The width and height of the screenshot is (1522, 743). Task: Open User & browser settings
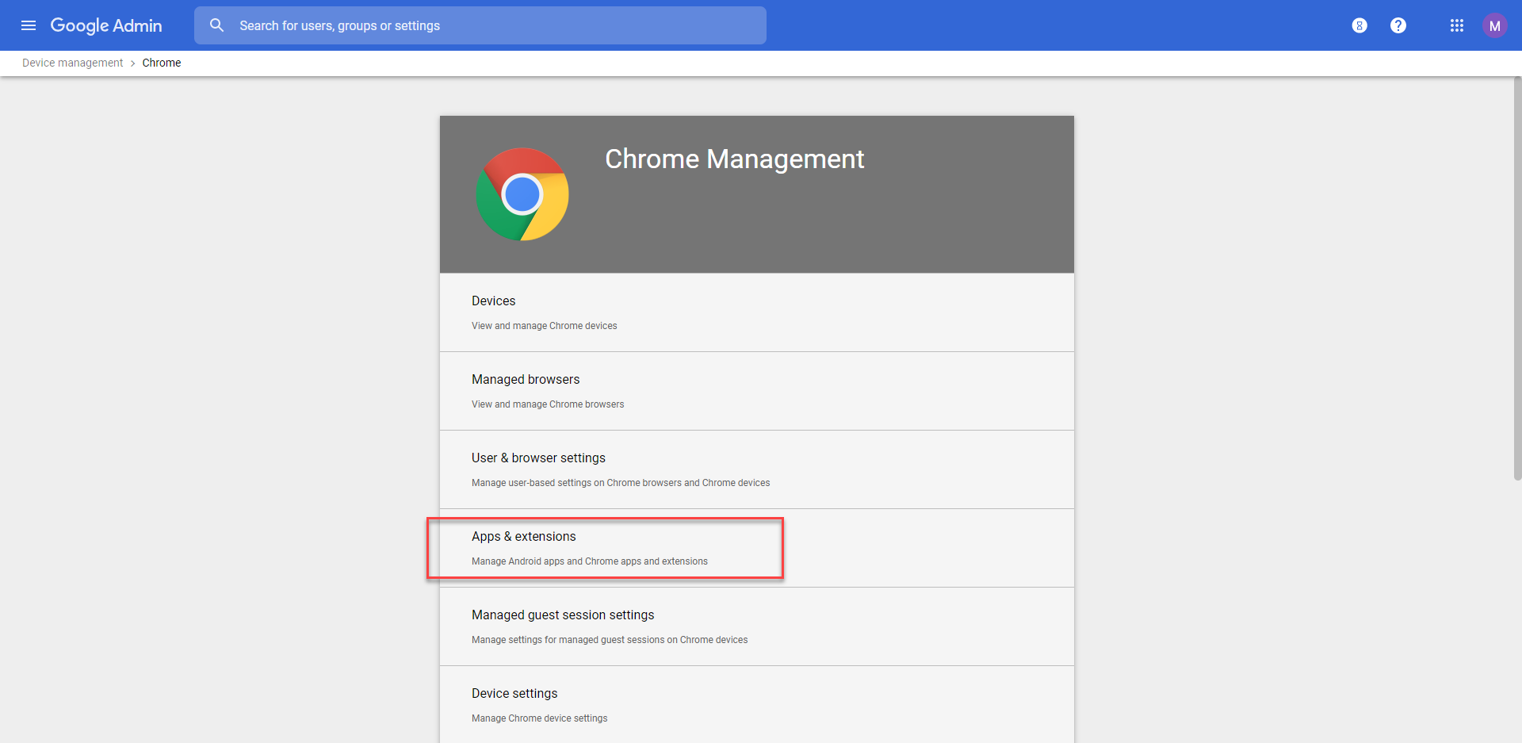click(757, 469)
